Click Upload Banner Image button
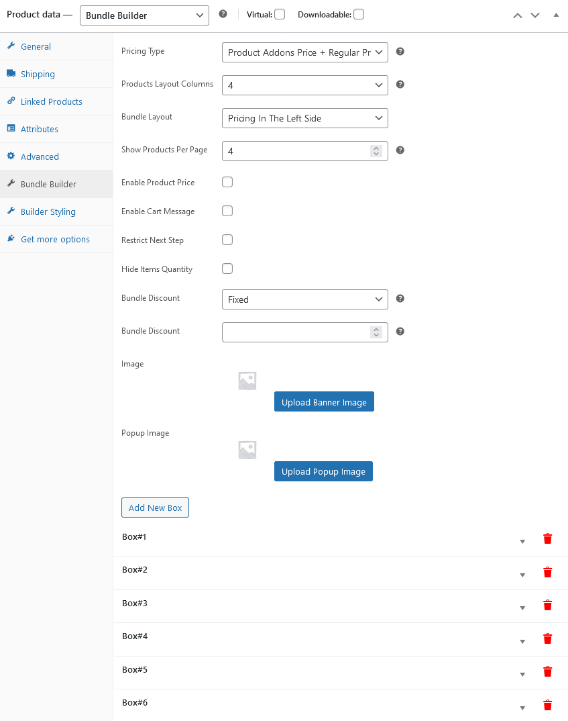 coord(324,402)
